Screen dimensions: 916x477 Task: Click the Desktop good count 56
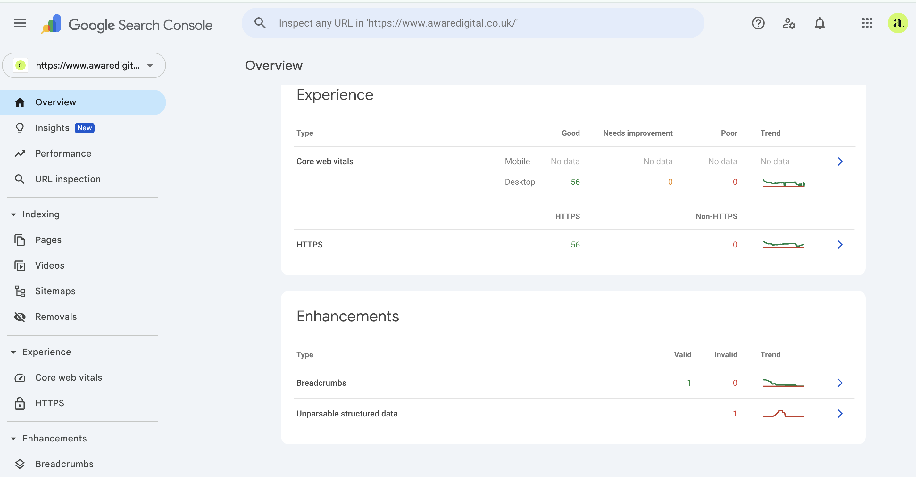pyautogui.click(x=575, y=182)
